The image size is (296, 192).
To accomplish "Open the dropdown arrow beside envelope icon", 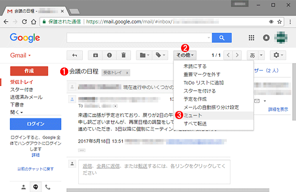I will 265,101.
